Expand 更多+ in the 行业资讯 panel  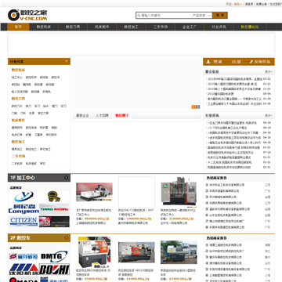(x=269, y=115)
